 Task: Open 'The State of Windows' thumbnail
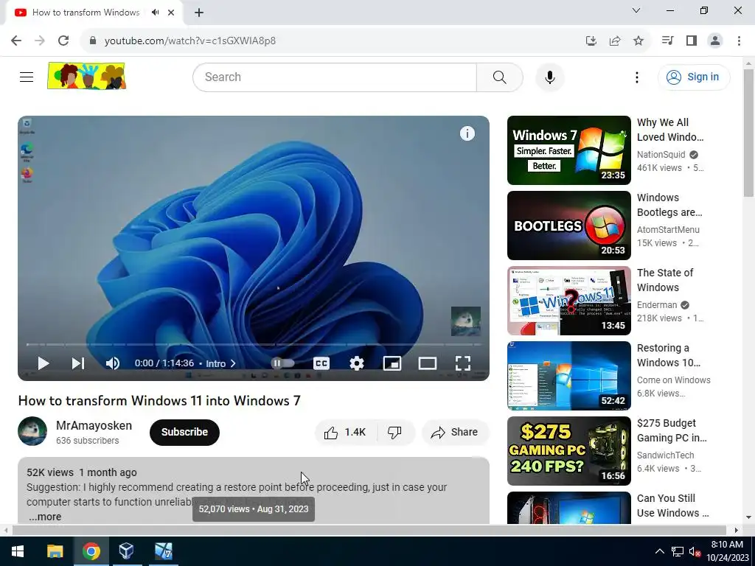click(x=568, y=301)
